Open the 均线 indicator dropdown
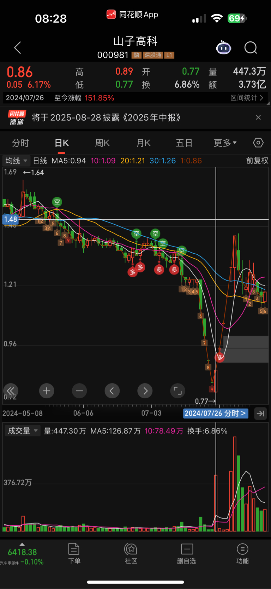 [x=16, y=161]
